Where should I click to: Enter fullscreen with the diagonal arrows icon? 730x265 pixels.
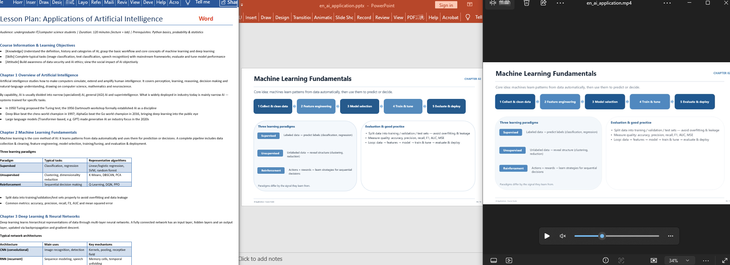click(725, 260)
